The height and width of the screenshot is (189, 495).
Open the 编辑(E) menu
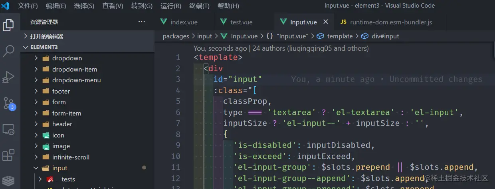(x=56, y=6)
